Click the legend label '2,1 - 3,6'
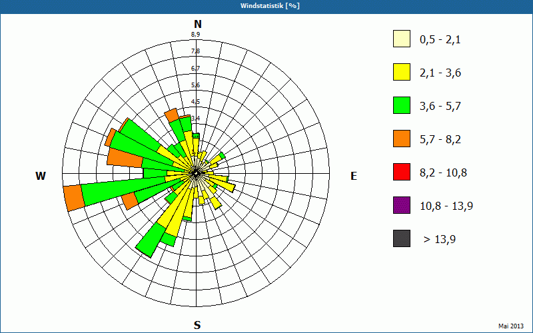 (440, 73)
